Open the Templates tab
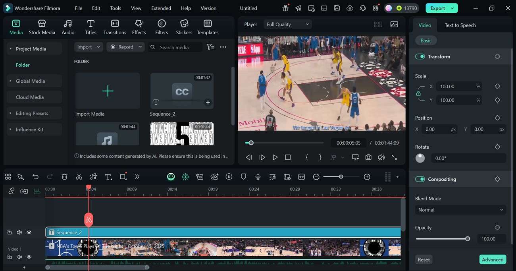Viewport: 516px width, 271px height. point(208,27)
